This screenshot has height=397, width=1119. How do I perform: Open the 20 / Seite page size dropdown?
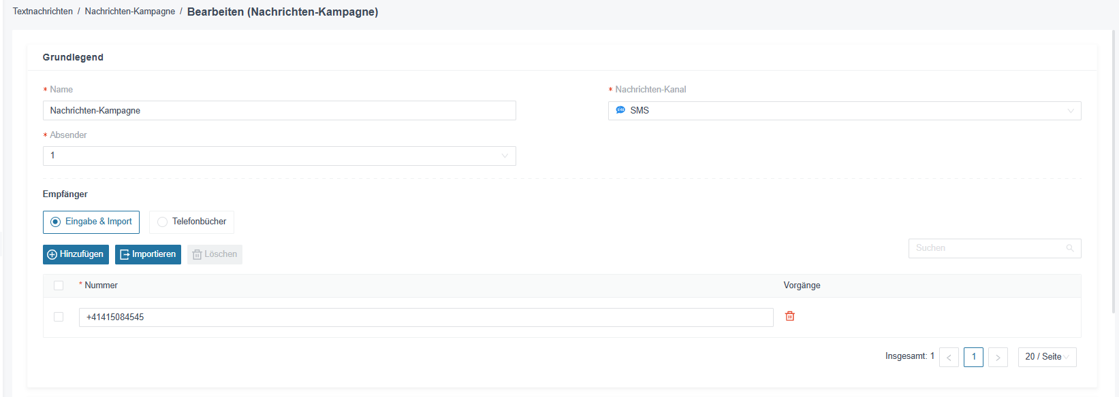[x=1047, y=357]
